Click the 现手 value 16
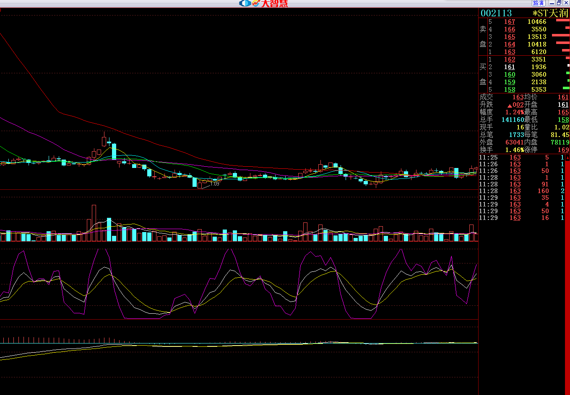The height and width of the screenshot is (395, 570). pyautogui.click(x=520, y=127)
